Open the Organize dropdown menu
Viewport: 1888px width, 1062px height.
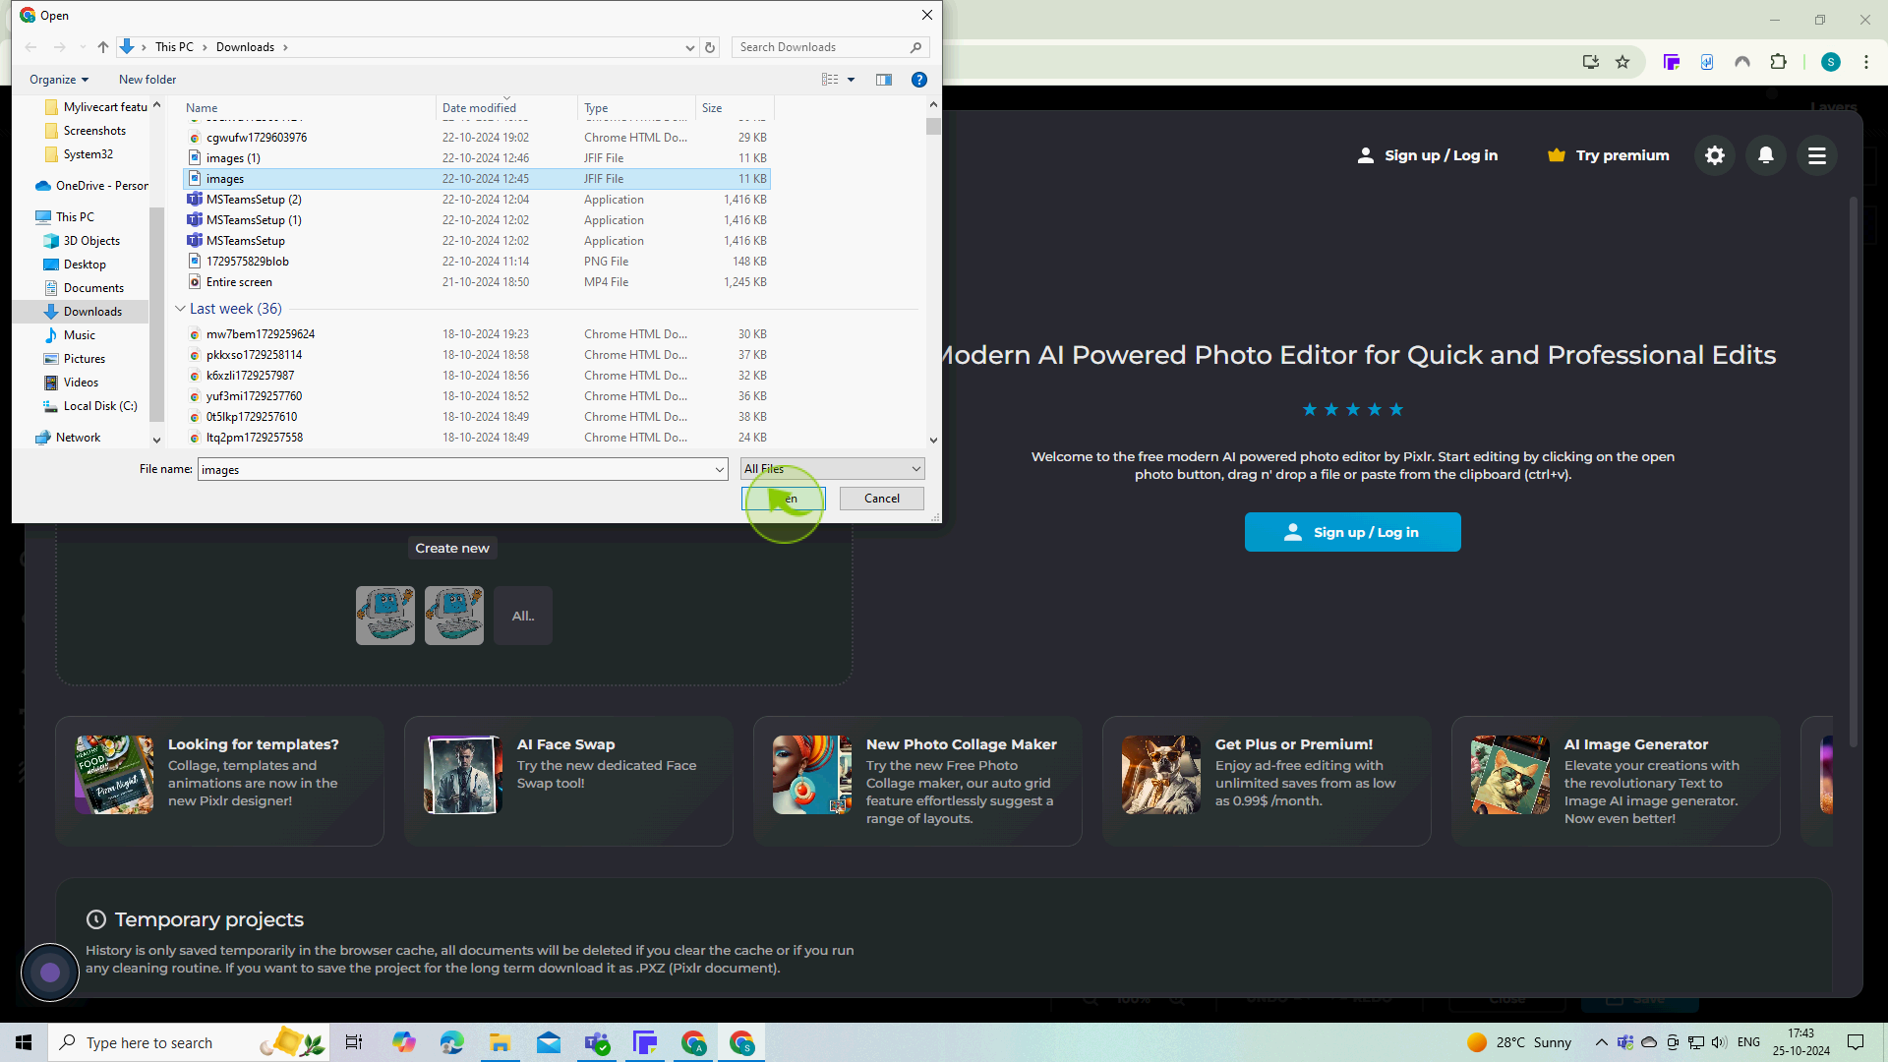pyautogui.click(x=59, y=80)
